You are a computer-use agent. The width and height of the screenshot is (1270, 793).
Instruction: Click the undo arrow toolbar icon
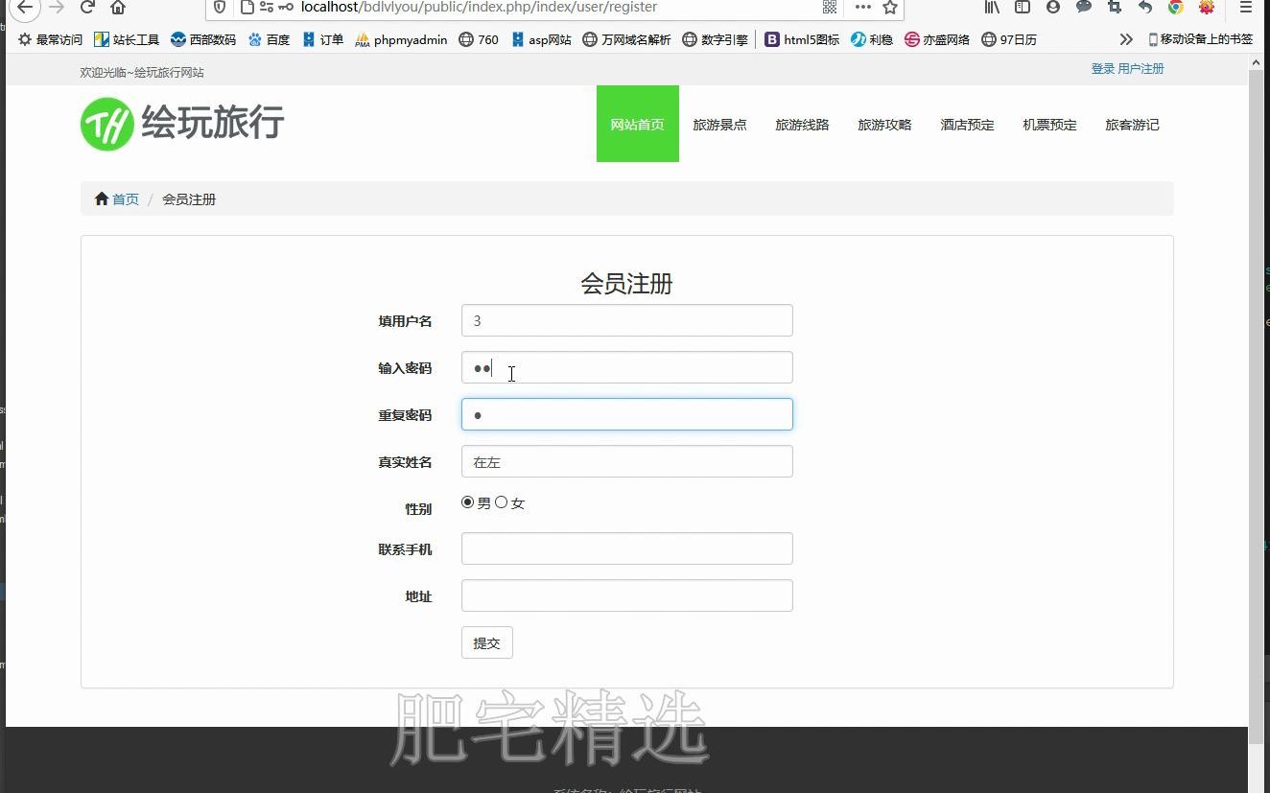[x=1145, y=7]
